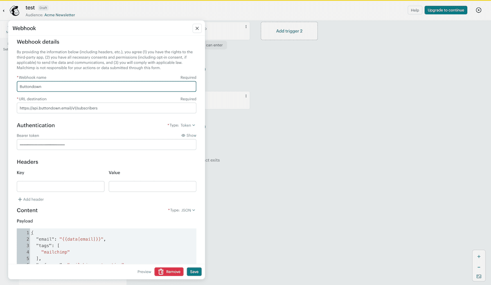Click the Draft status badge
Image resolution: width=491 pixels, height=285 pixels.
tap(43, 7)
